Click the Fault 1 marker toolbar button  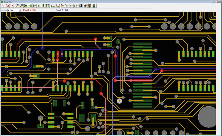click(3, 6)
